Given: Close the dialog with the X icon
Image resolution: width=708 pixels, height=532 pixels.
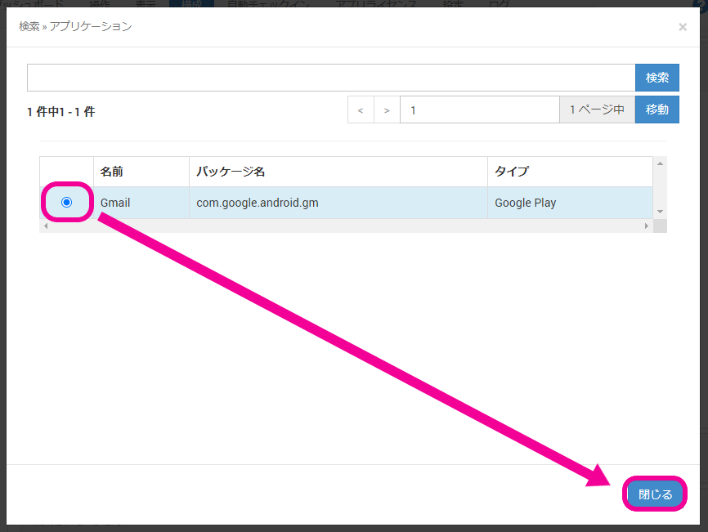Looking at the screenshot, I should (683, 27).
